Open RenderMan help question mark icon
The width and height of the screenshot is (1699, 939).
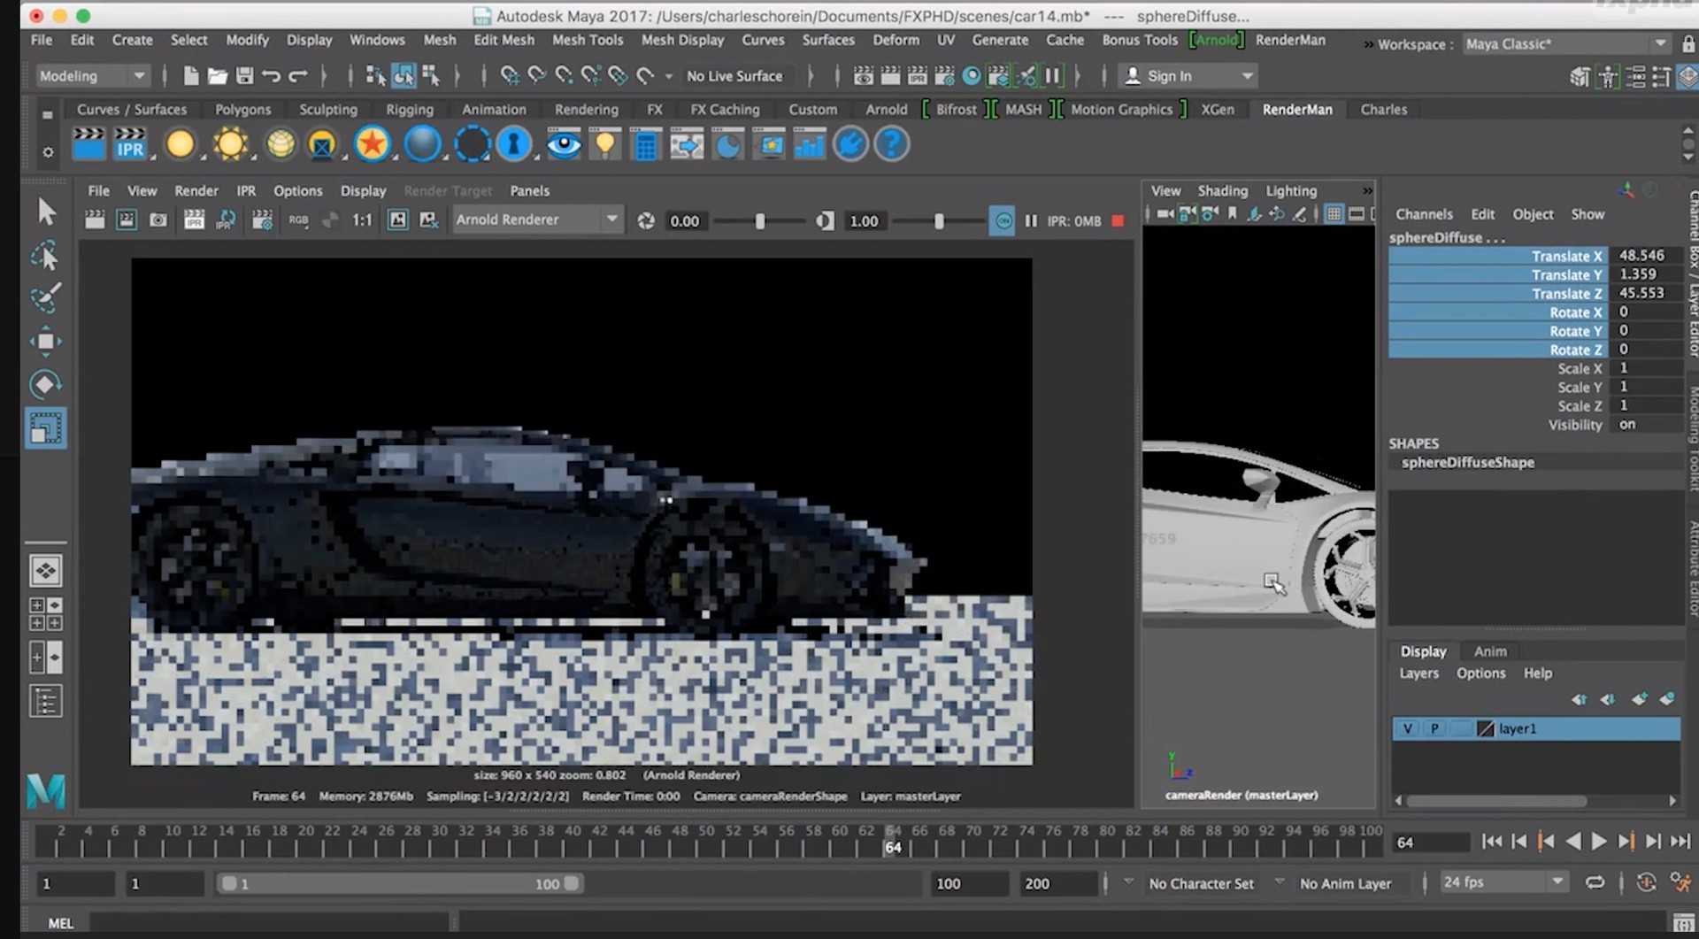click(x=892, y=144)
